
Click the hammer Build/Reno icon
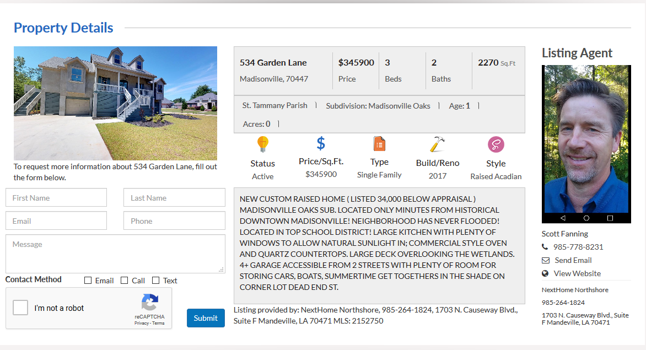point(437,144)
